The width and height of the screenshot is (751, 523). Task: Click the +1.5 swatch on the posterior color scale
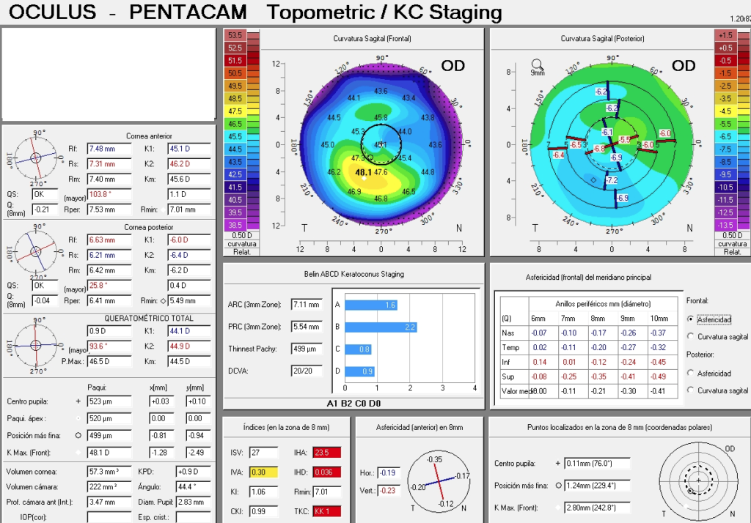pos(725,35)
